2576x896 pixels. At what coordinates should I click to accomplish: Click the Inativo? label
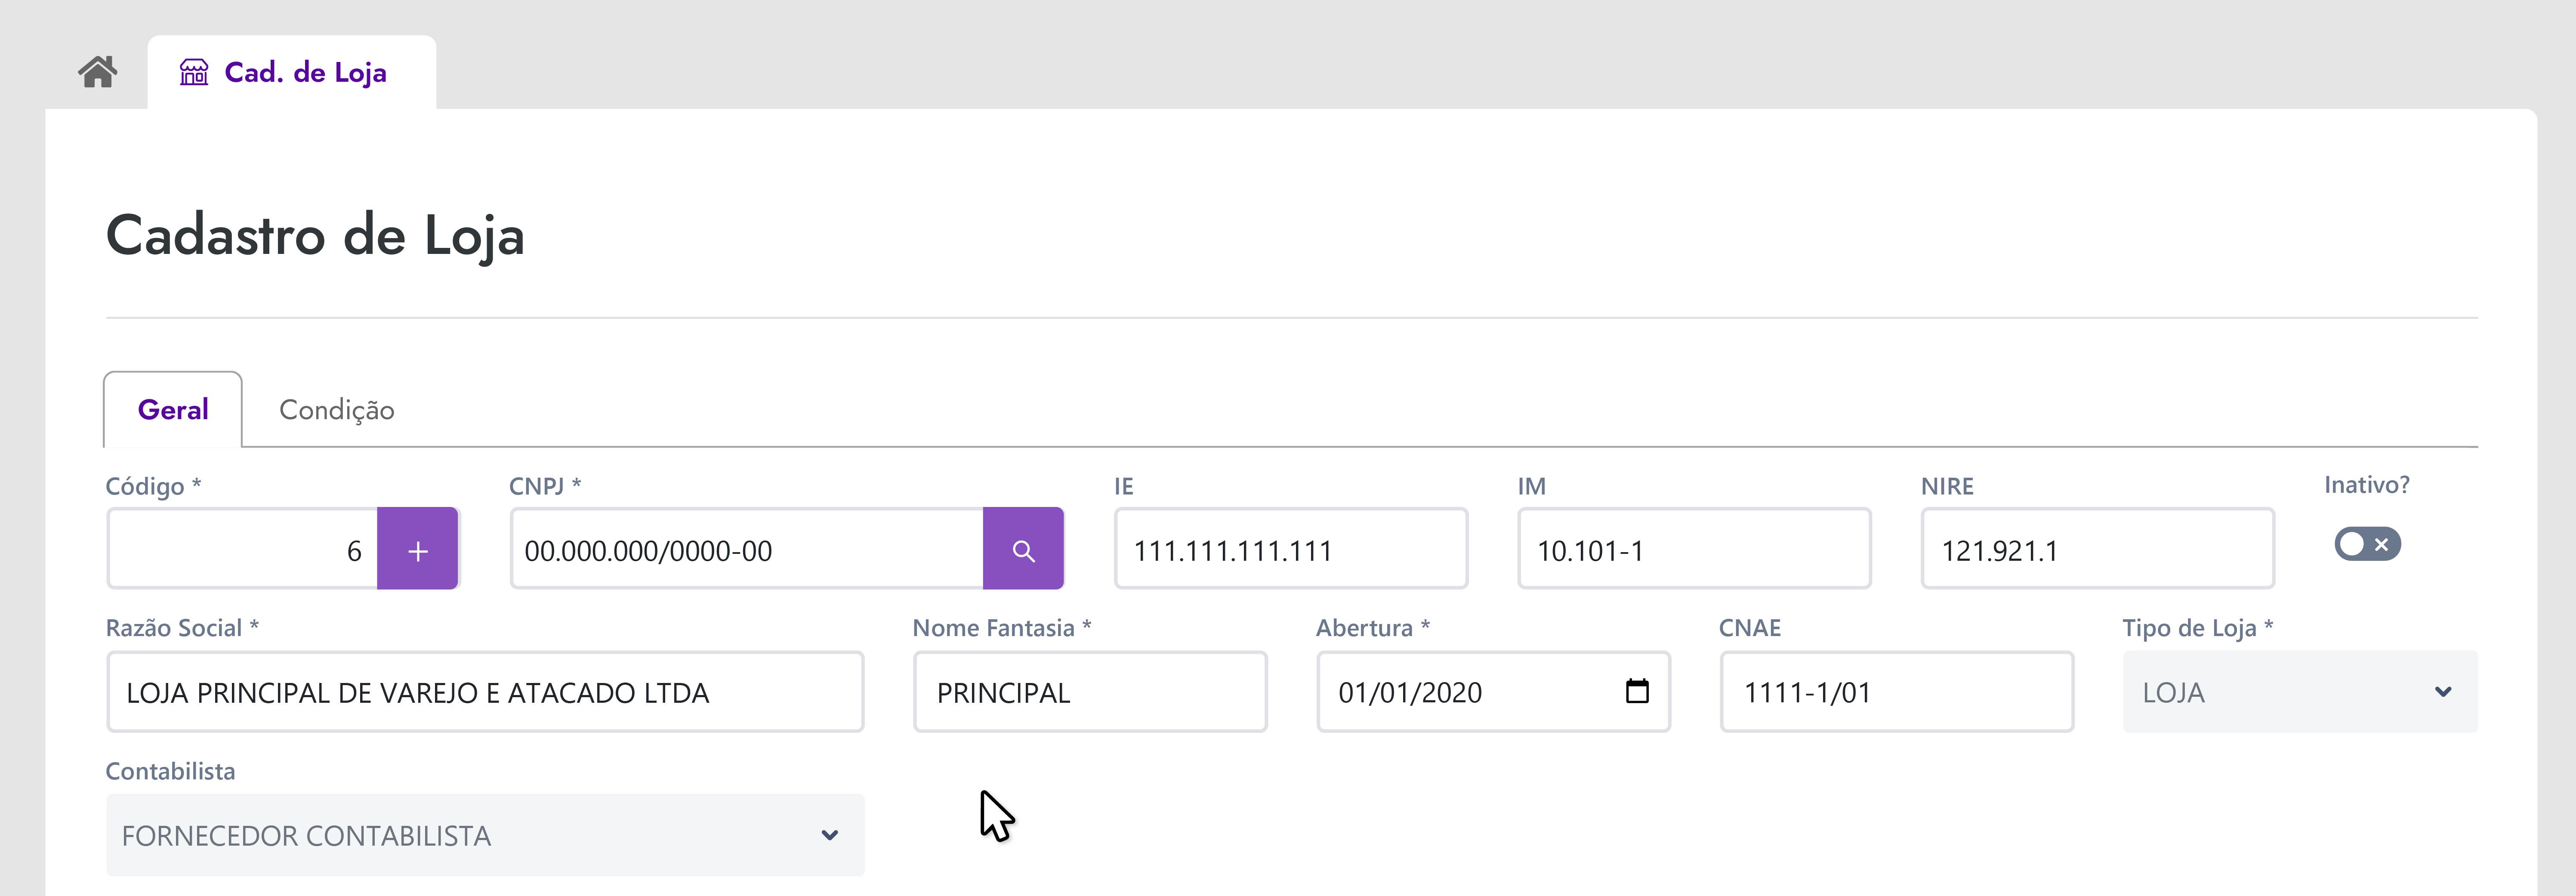2367,485
